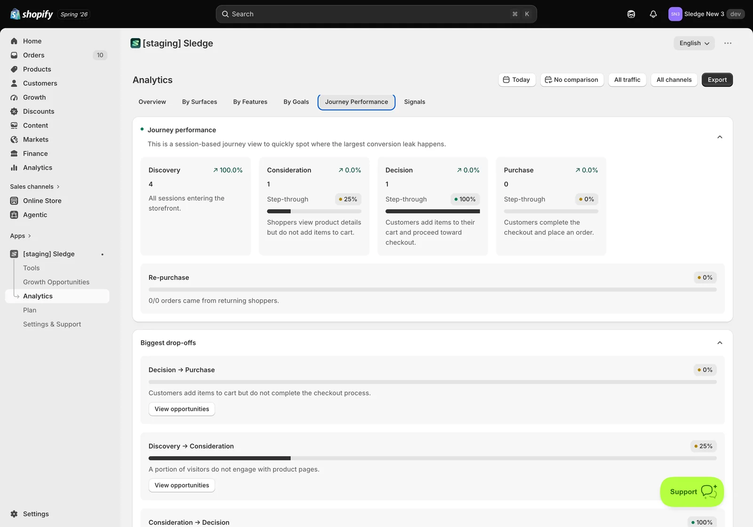Click the Home icon in sidebar
The height and width of the screenshot is (527, 753).
(x=14, y=41)
